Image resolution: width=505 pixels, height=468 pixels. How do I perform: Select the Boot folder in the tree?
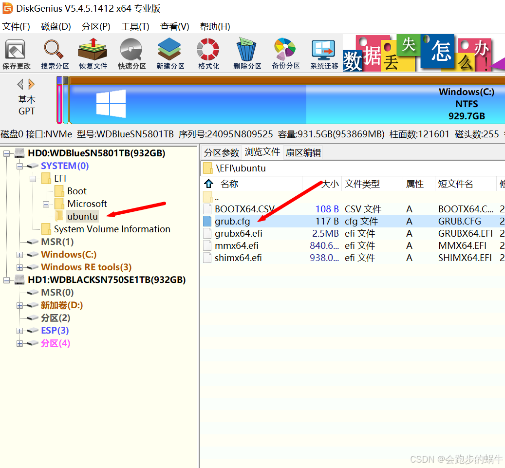tap(76, 191)
